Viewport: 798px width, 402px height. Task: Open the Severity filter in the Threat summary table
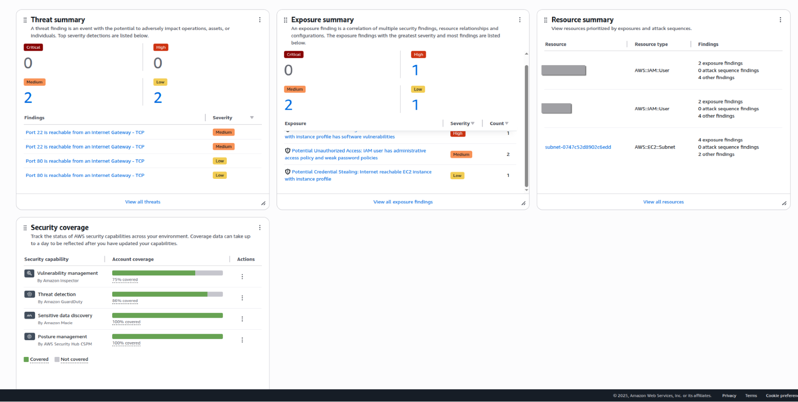point(252,117)
